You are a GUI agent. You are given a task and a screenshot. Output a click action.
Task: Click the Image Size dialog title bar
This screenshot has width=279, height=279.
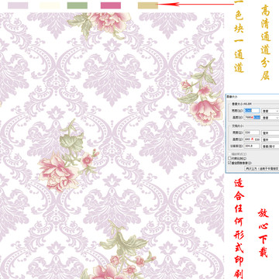(253, 96)
